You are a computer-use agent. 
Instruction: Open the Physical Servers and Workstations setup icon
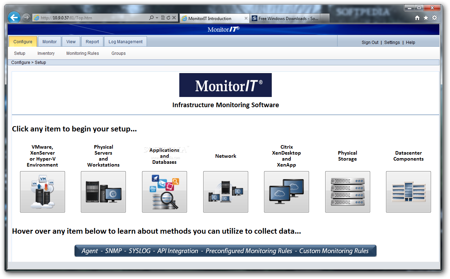point(103,192)
